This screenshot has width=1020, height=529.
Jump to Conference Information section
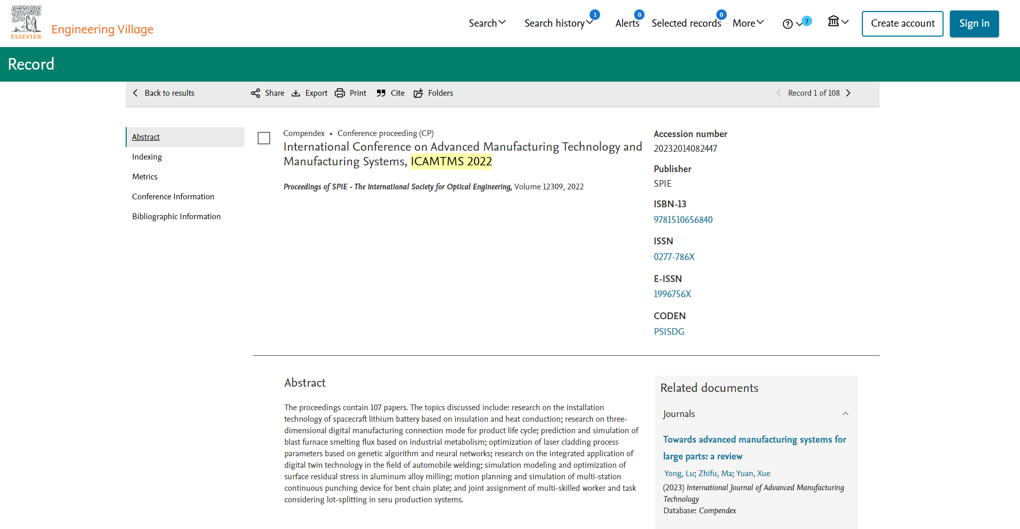click(x=173, y=197)
